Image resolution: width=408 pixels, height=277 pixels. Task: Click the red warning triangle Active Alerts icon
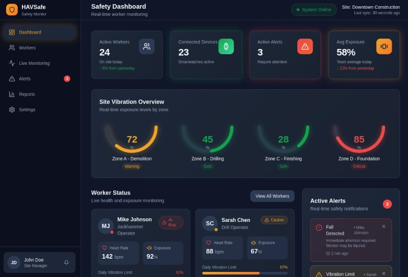pos(305,46)
